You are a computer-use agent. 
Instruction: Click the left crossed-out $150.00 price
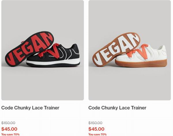pos(8,123)
